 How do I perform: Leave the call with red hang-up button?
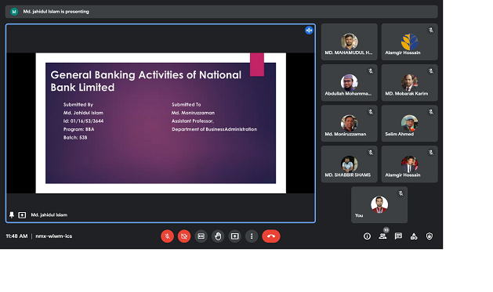tap(271, 236)
